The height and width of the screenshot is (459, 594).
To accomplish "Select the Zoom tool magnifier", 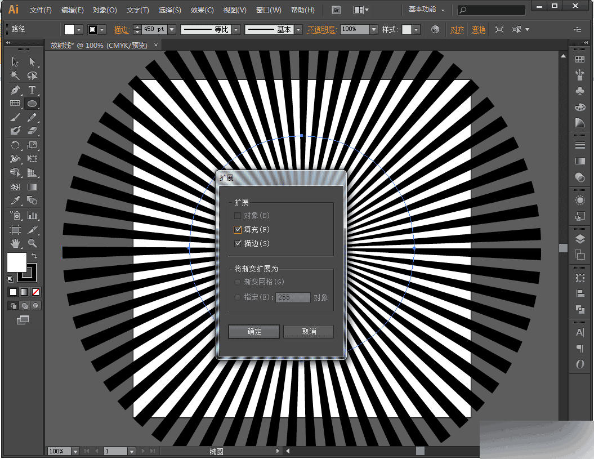I will pos(32,243).
